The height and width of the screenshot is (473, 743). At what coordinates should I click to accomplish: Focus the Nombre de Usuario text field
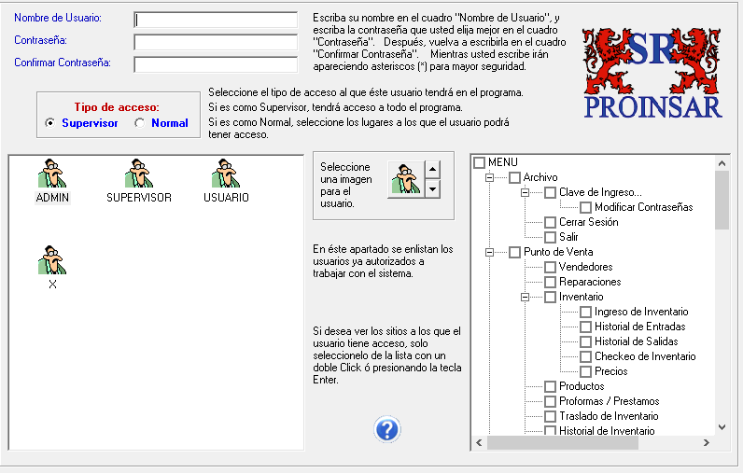point(216,20)
